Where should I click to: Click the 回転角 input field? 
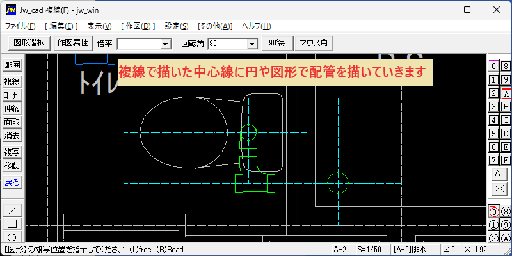pyautogui.click(x=228, y=44)
